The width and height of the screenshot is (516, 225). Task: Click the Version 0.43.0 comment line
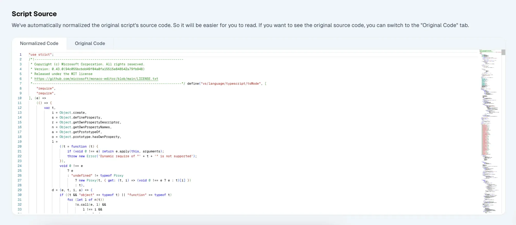87,69
